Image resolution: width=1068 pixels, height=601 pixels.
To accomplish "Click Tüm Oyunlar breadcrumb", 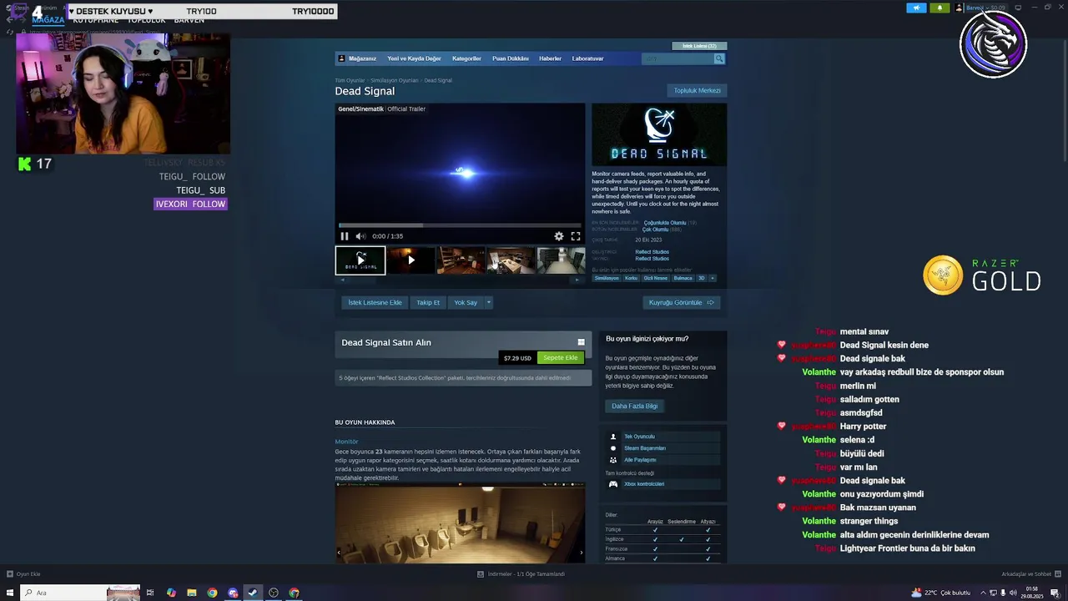I will click(350, 80).
